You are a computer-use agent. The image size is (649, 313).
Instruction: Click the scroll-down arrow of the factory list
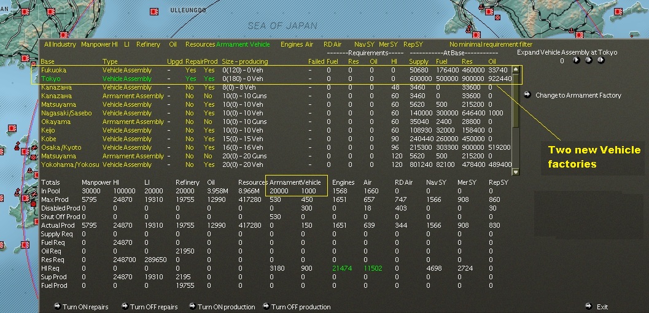516,172
